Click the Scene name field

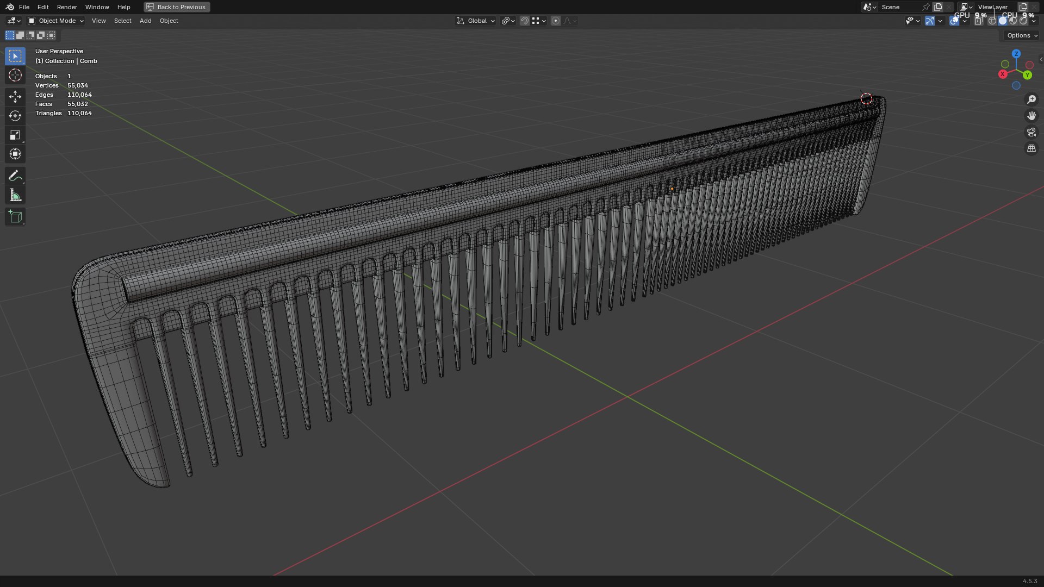tap(900, 7)
